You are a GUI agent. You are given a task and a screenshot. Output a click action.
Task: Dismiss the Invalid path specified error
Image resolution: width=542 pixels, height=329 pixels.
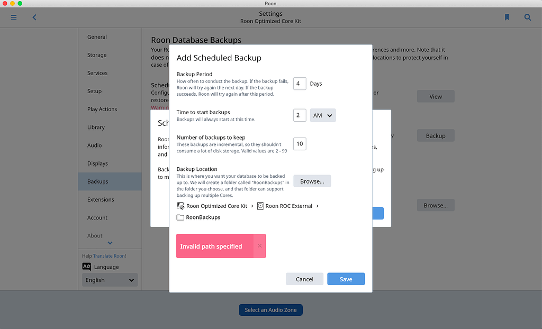click(x=259, y=245)
